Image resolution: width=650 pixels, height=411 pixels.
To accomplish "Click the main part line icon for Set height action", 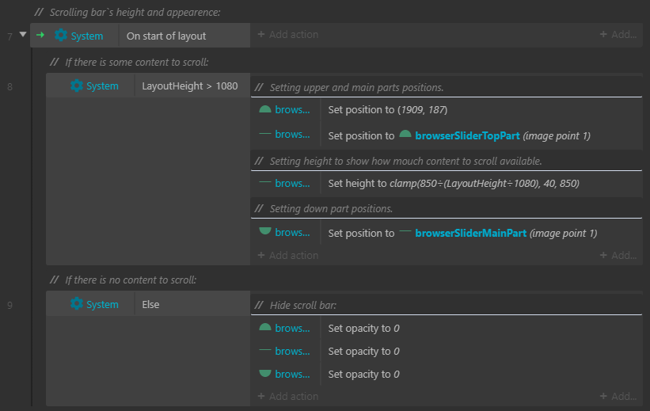I will point(265,182).
